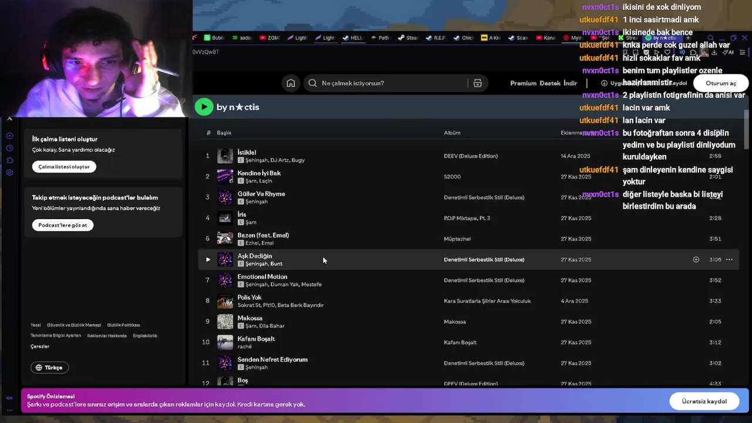Go to Spotify home via house icon
Viewport: 752px width, 423px height.
pyautogui.click(x=291, y=83)
